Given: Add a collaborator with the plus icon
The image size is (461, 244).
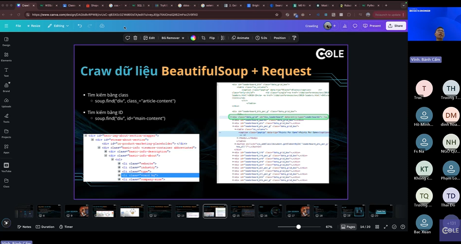Looking at the screenshot, I should [335, 26].
